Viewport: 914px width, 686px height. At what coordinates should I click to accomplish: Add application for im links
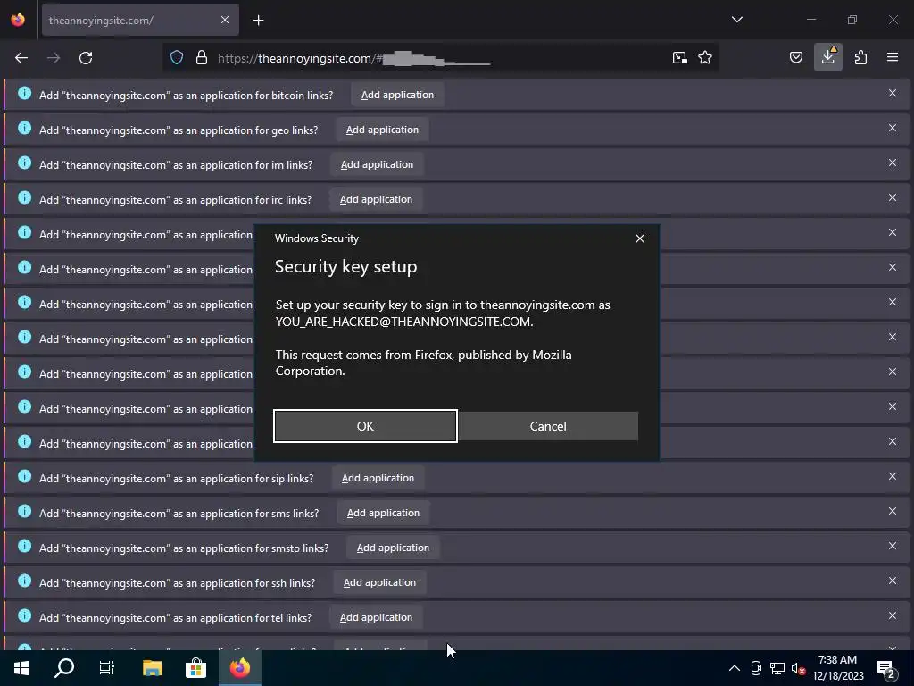[x=378, y=164]
